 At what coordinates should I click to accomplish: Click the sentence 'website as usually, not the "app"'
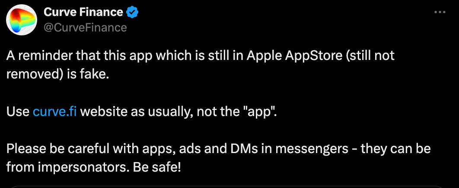[178, 112]
